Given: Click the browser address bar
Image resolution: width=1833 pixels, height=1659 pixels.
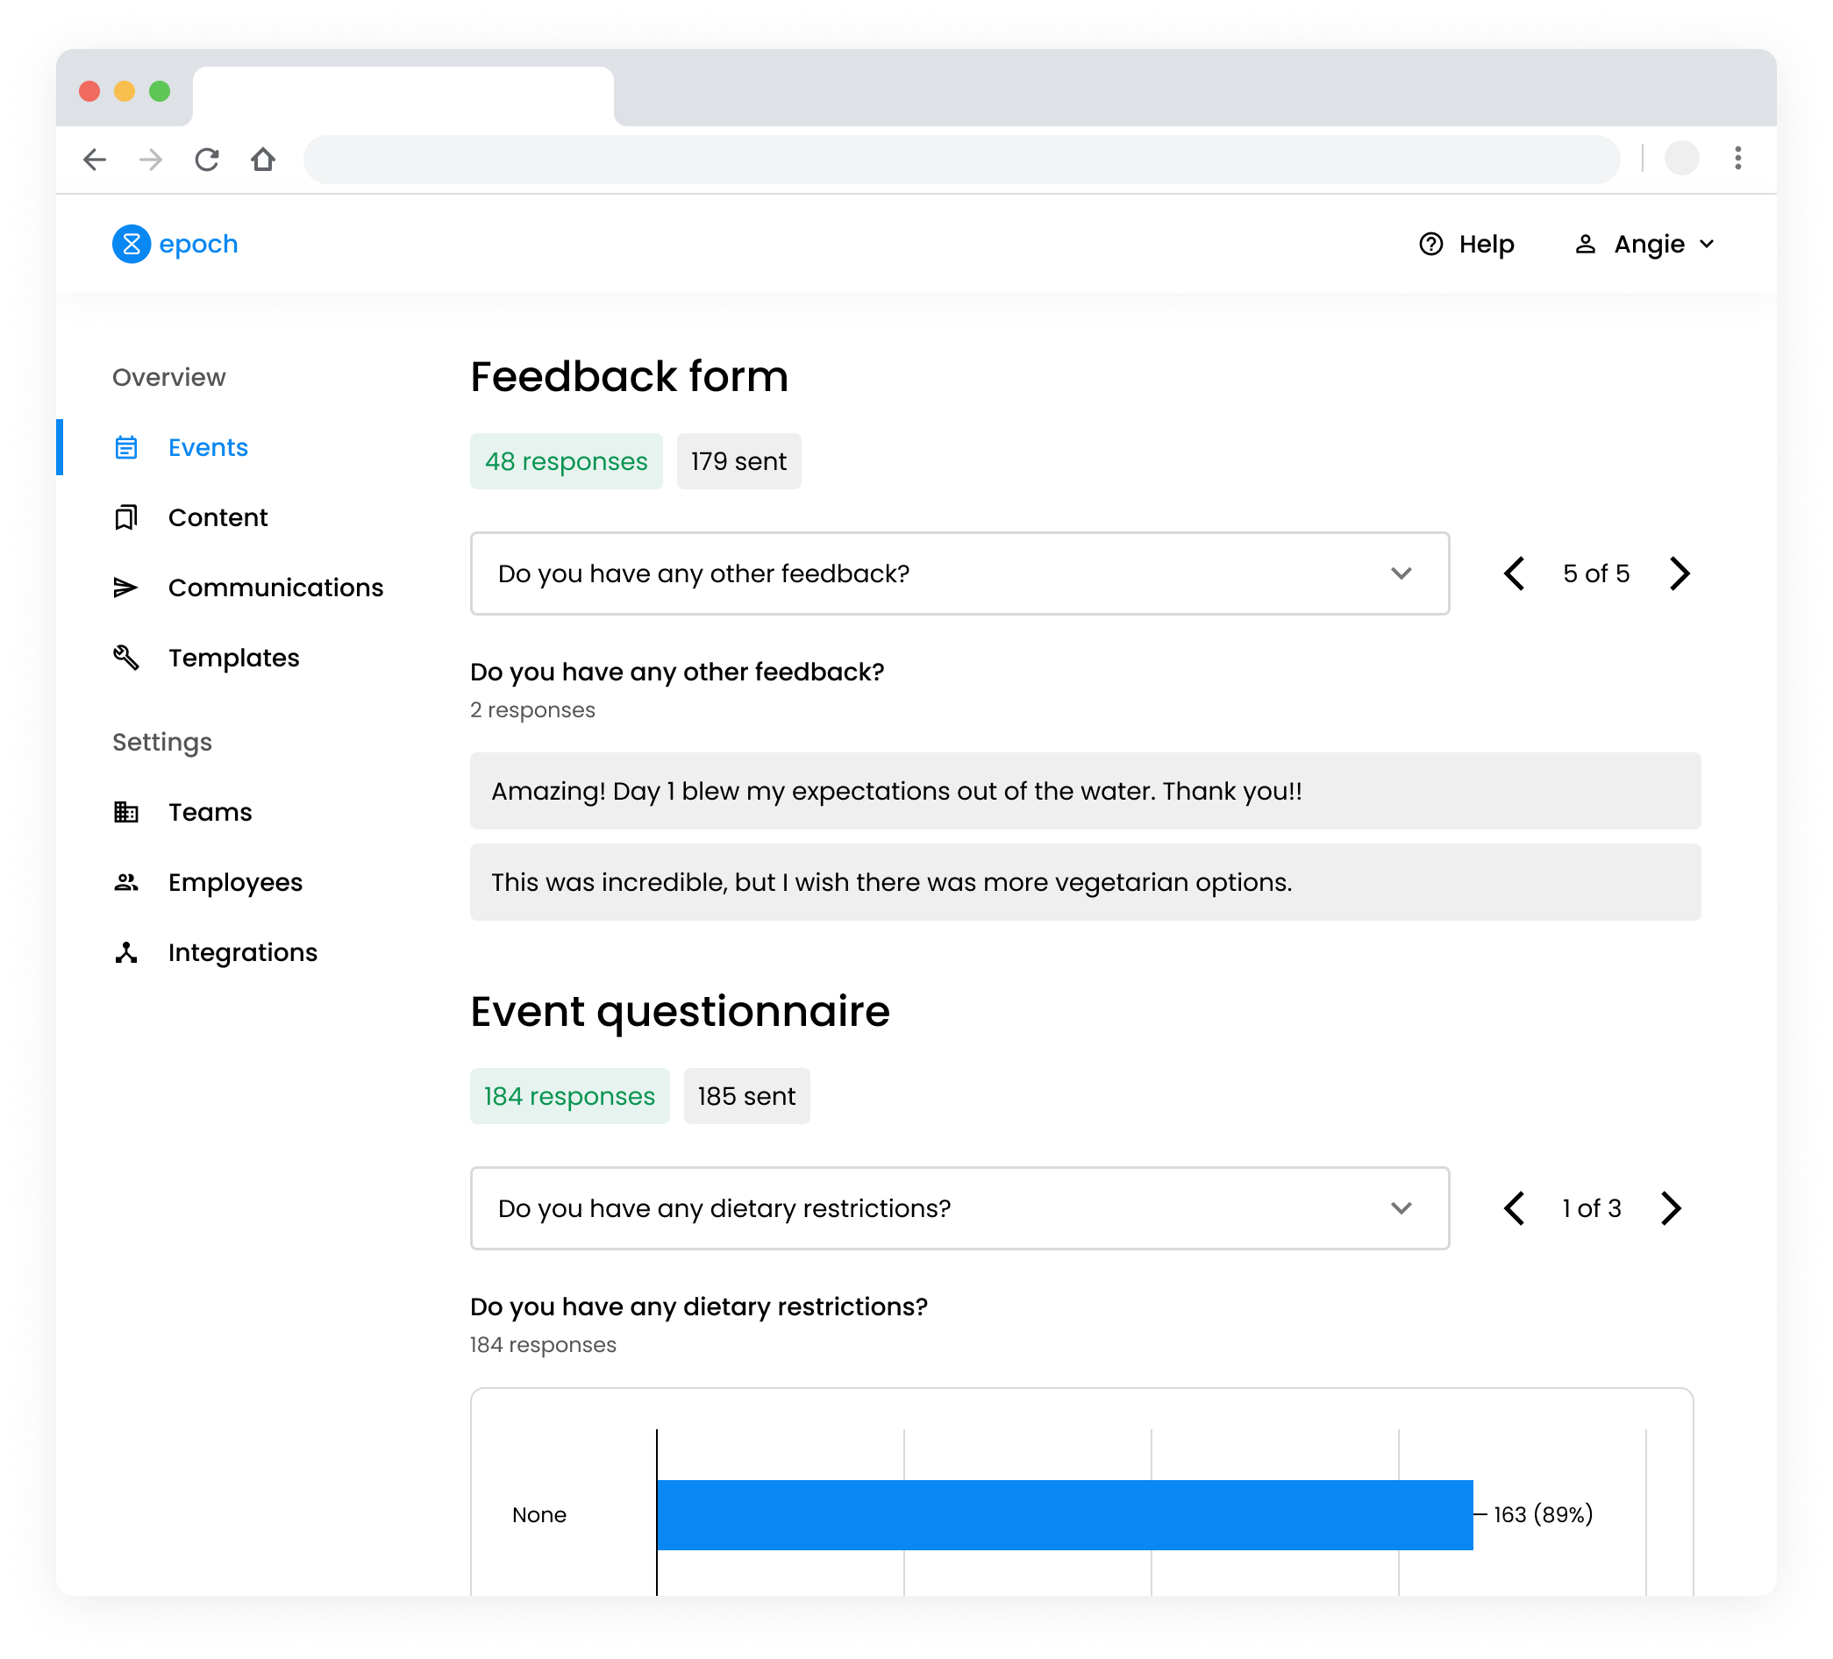Looking at the screenshot, I should pyautogui.click(x=961, y=160).
